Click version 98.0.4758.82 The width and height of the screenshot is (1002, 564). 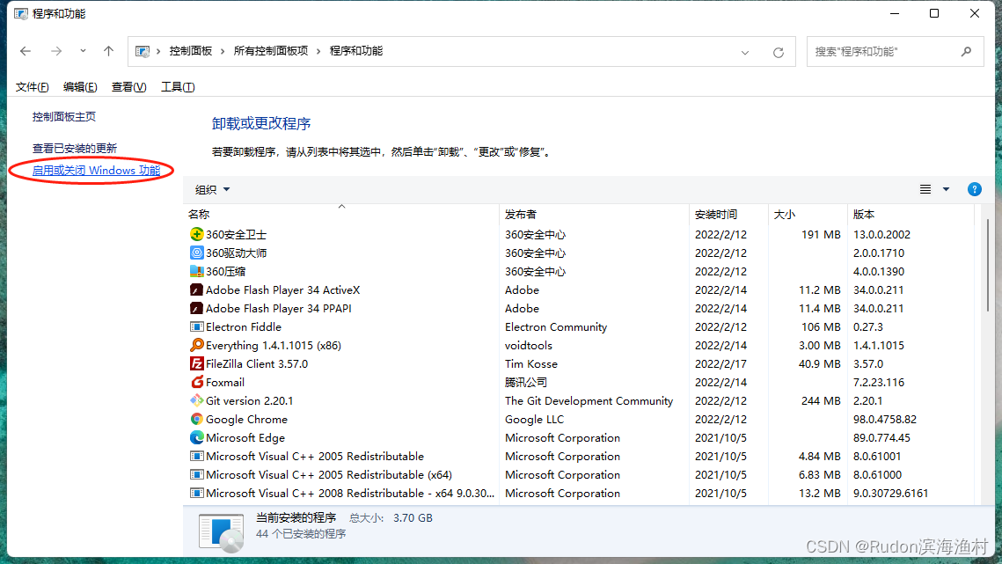pyautogui.click(x=885, y=420)
